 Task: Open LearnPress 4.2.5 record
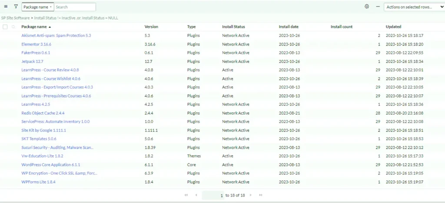[x=36, y=105]
